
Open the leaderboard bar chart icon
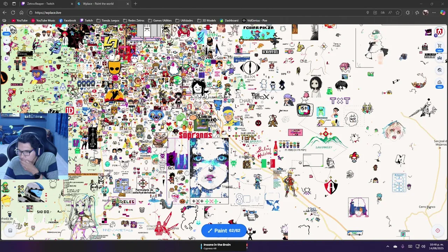[x=439, y=83]
